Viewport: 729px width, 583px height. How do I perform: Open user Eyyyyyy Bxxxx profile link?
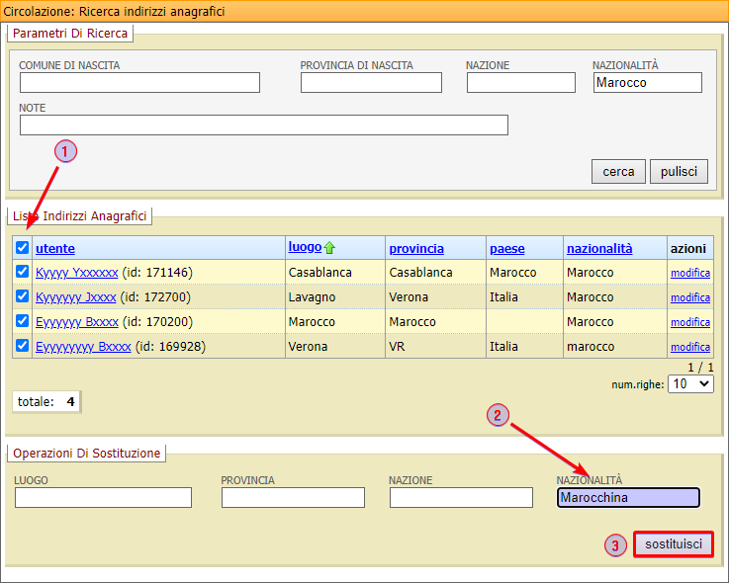coord(77,322)
